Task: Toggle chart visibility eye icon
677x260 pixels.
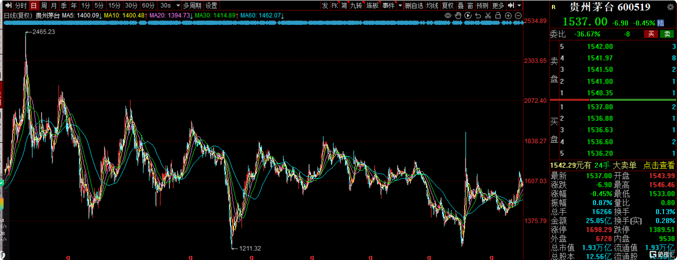Action: [x=448, y=16]
